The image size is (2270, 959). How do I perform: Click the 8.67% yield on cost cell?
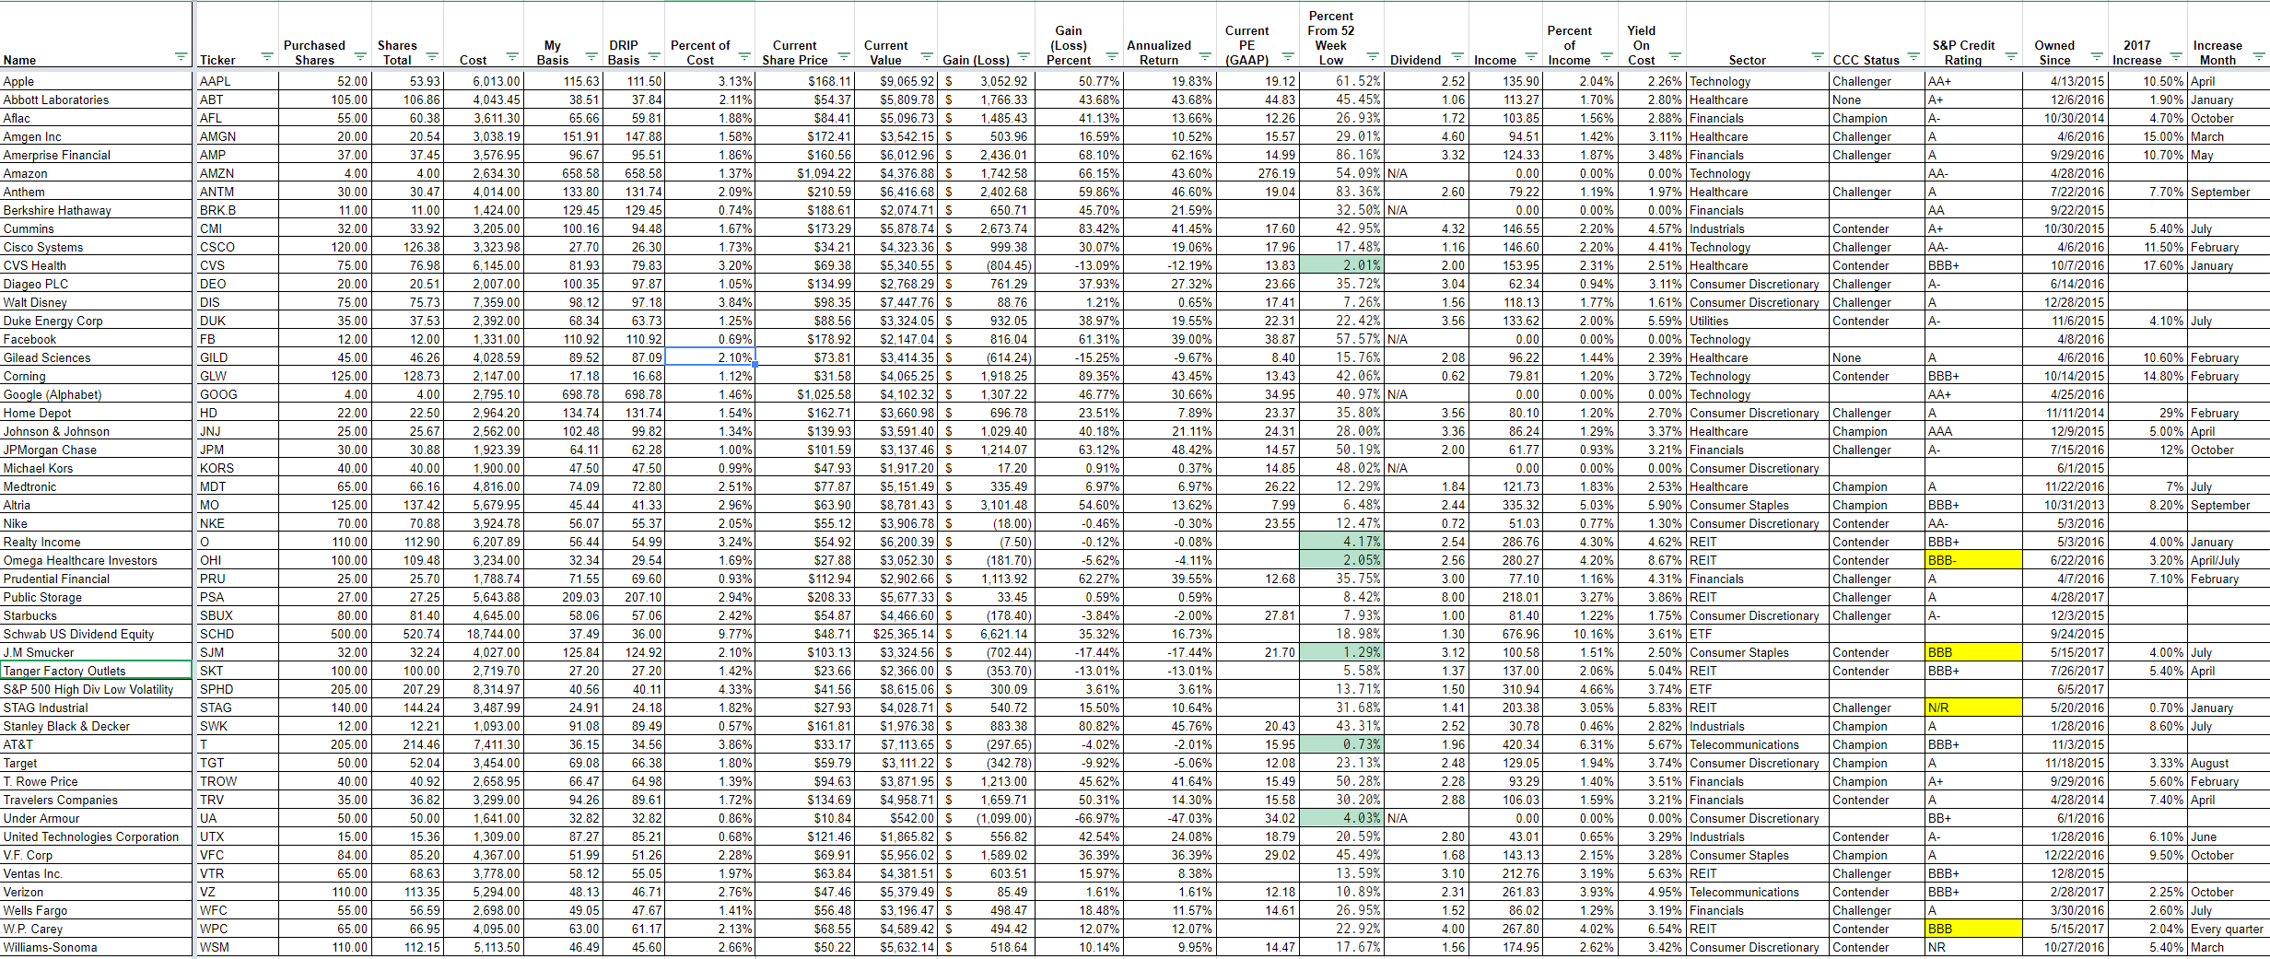(x=1652, y=560)
